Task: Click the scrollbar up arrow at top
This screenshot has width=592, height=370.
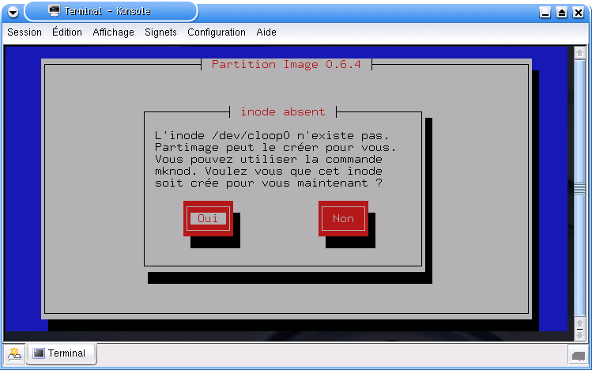Action: tap(579, 53)
